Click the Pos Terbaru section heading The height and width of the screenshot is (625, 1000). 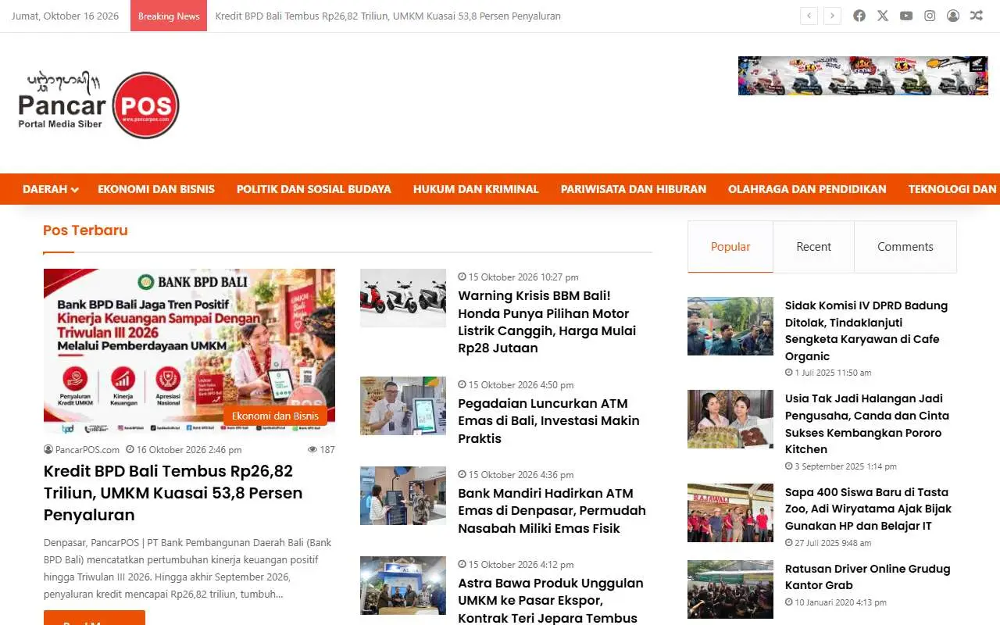[x=85, y=230]
